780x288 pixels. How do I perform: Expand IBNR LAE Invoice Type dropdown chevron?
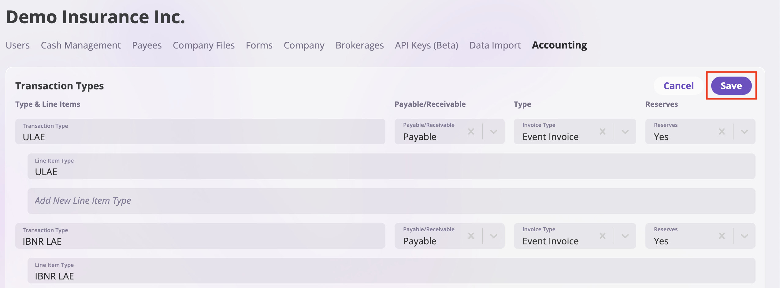coord(625,236)
